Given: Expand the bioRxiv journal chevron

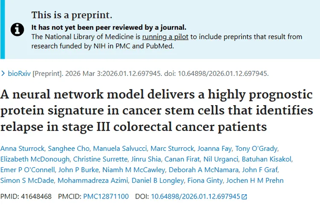Looking at the screenshot, I should tap(4, 74).
